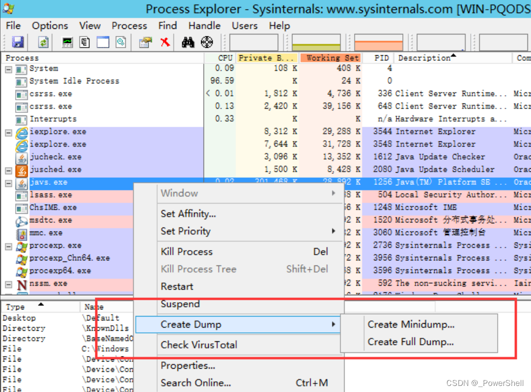The height and width of the screenshot is (392, 531).
Task: Choose Set Affinity... from context menu
Action: pyautogui.click(x=240, y=214)
